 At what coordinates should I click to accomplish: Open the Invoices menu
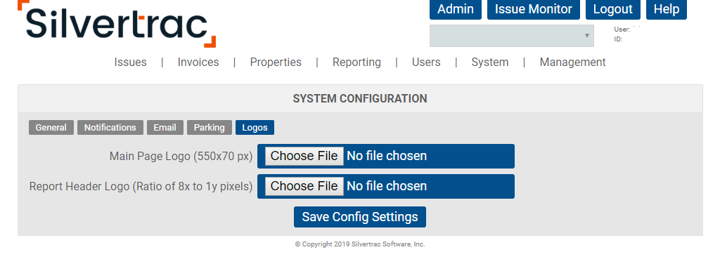(198, 62)
